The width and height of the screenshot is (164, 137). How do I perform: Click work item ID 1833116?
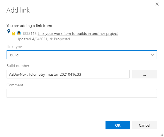tap(30, 34)
